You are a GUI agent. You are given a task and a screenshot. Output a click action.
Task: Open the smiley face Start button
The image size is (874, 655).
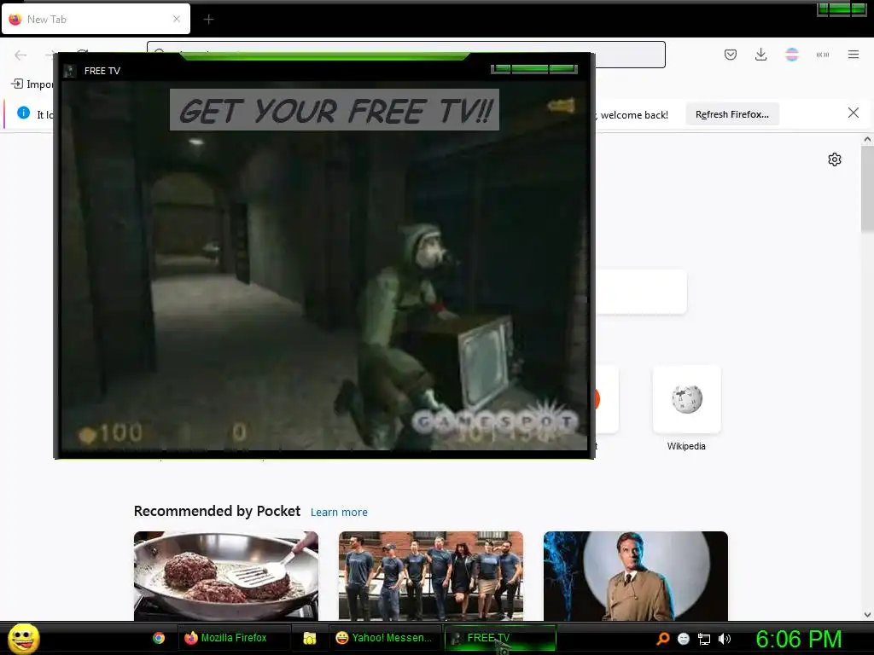pyautogui.click(x=24, y=638)
